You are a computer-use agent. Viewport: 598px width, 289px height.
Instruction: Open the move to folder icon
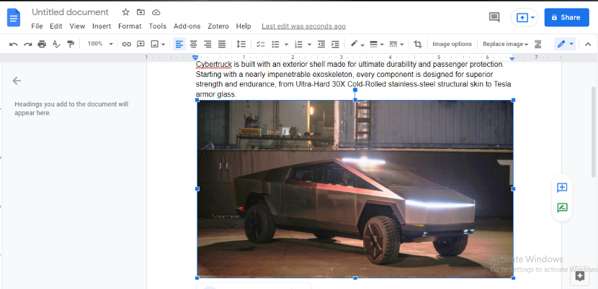[x=140, y=12]
